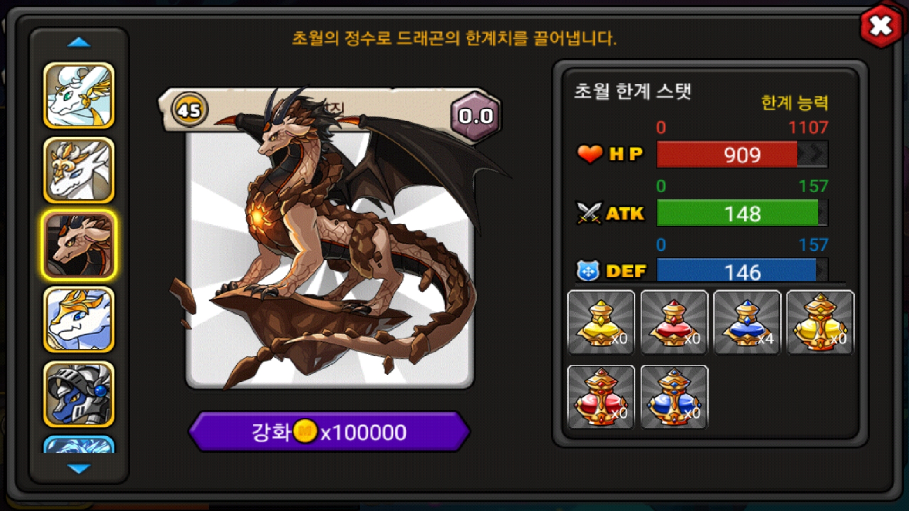This screenshot has height=511, width=909.
Task: Select the small yellow essence potion
Action: coord(601,323)
